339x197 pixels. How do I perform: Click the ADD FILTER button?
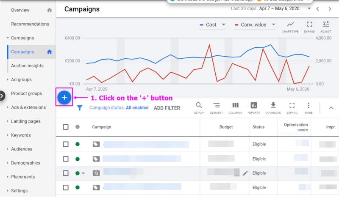coord(167,108)
